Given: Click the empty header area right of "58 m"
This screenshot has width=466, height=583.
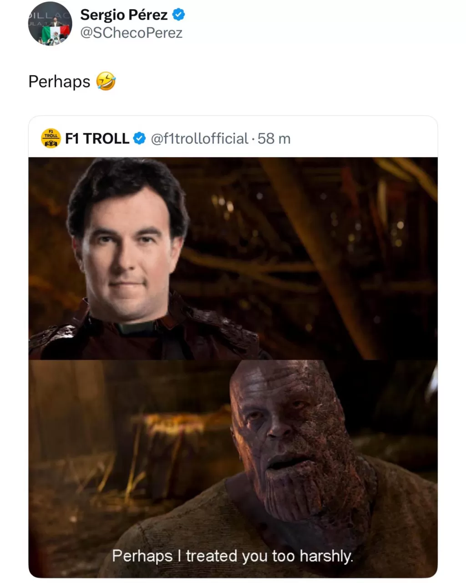Looking at the screenshot, I should point(364,138).
